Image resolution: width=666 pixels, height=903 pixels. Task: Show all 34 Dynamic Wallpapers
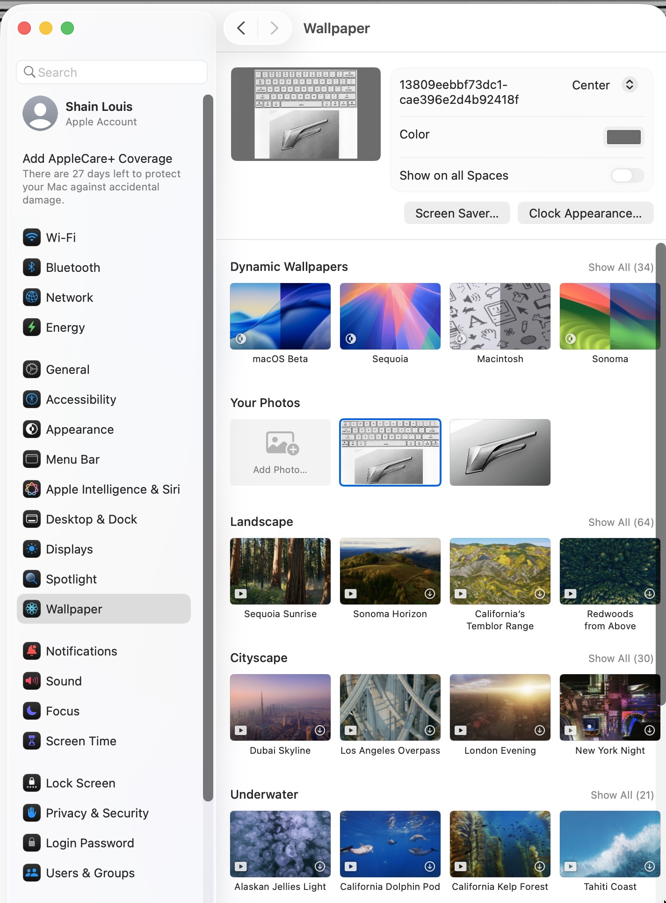coord(621,267)
